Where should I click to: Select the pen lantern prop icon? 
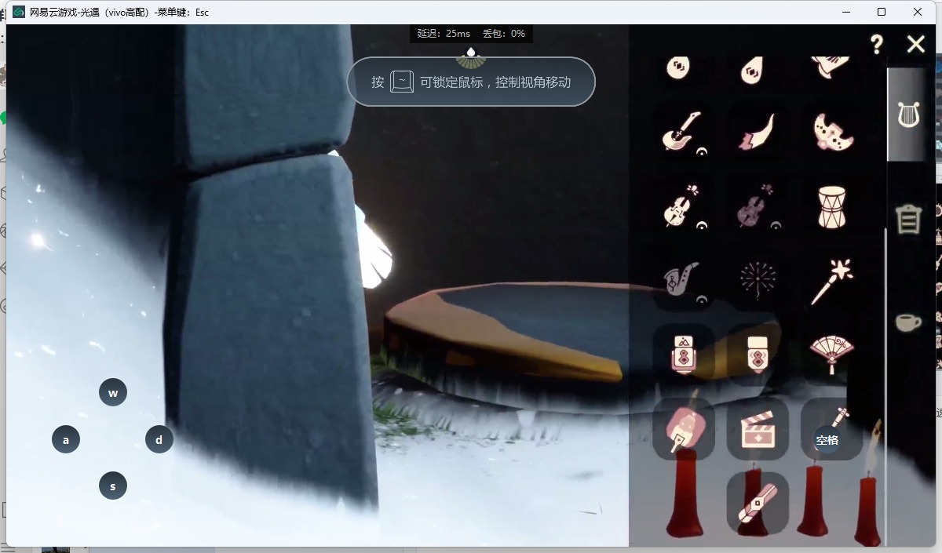click(x=684, y=429)
